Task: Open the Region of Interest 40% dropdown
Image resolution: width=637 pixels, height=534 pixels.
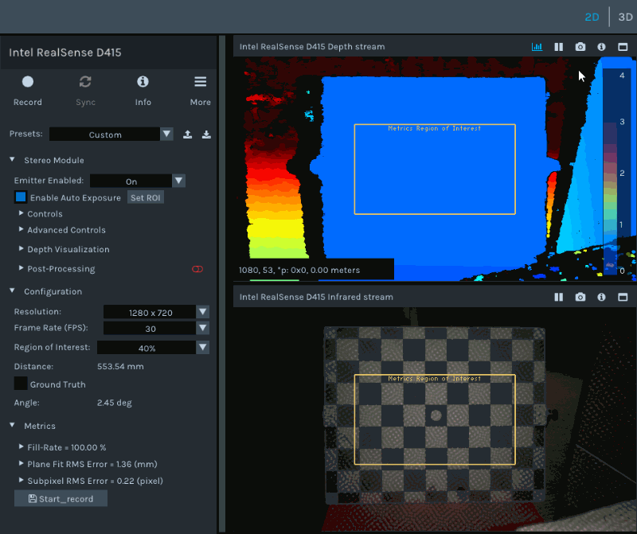Action: coord(153,348)
